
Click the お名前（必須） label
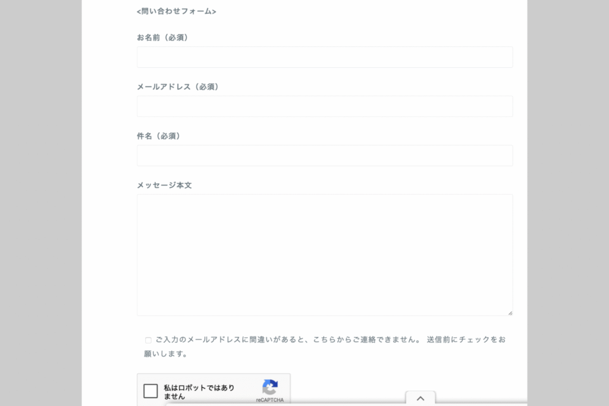[x=162, y=37]
